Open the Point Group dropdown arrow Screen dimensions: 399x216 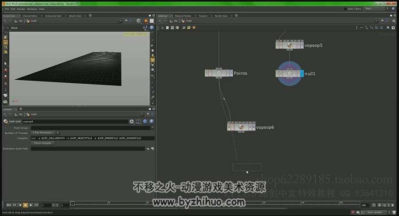153,128
